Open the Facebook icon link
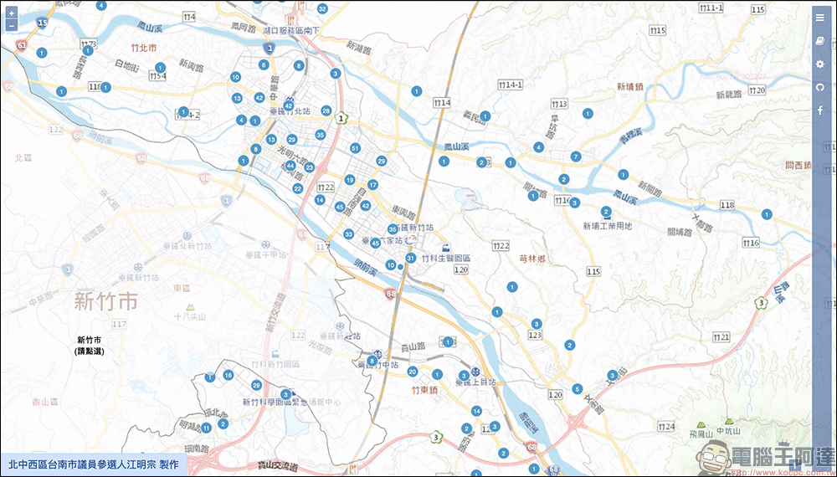 [x=819, y=110]
